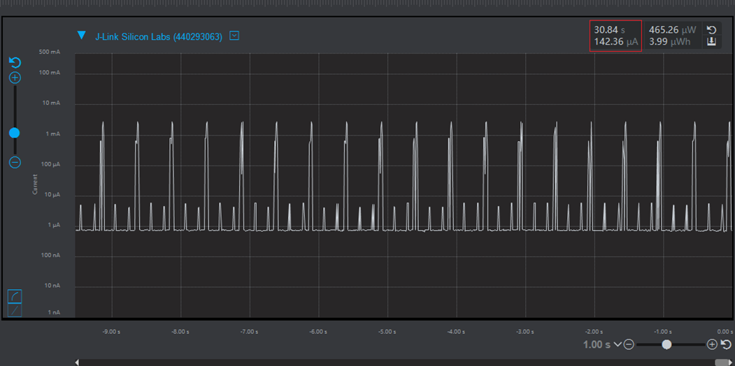Adjust the time axis zoom slider handle
This screenshot has width=735, height=366.
(666, 345)
